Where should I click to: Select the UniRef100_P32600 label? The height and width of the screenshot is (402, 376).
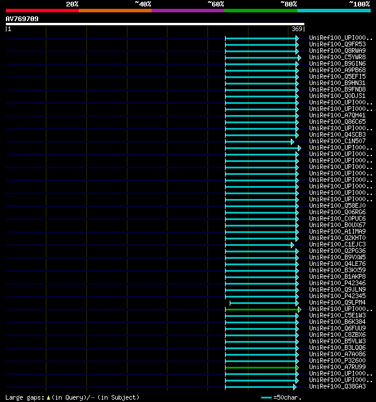(x=337, y=360)
